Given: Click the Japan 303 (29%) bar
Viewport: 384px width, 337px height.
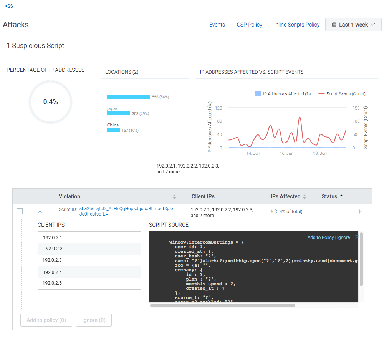Looking at the screenshot, I should 119,113.
